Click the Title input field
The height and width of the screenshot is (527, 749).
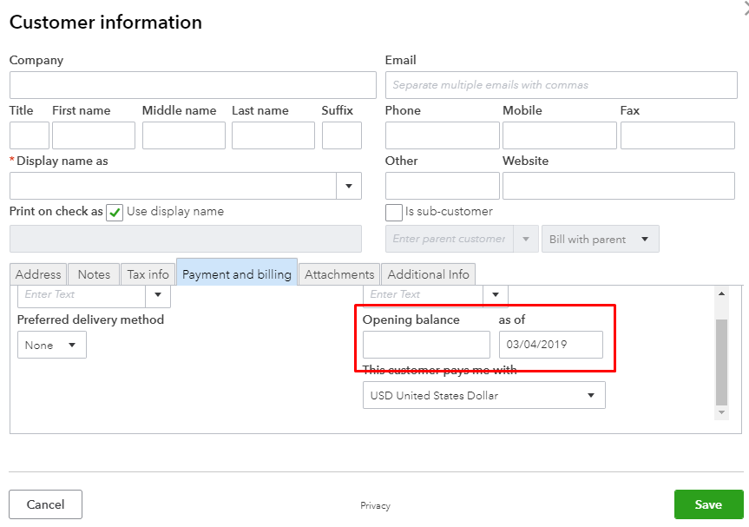tap(30, 135)
